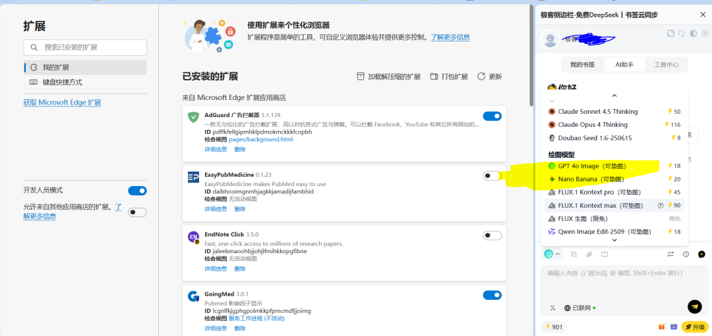Open sidebar settings gear icon
The height and width of the screenshot is (336, 712).
pyautogui.click(x=705, y=34)
